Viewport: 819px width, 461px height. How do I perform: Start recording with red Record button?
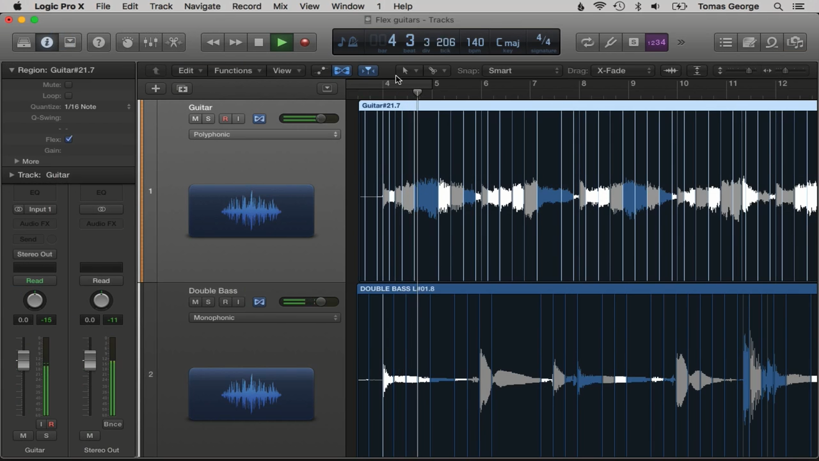click(305, 42)
